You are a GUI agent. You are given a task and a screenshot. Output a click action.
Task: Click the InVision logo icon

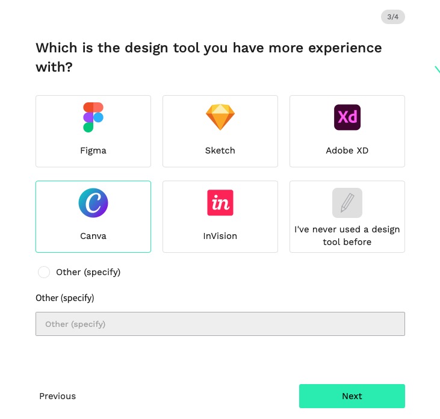220,203
